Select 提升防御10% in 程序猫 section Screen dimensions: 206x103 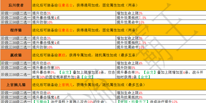[x=74, y=47]
